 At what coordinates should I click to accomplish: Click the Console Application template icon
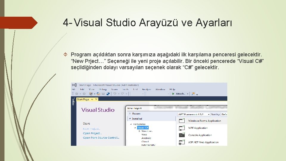pyautogui.click(x=182, y=135)
